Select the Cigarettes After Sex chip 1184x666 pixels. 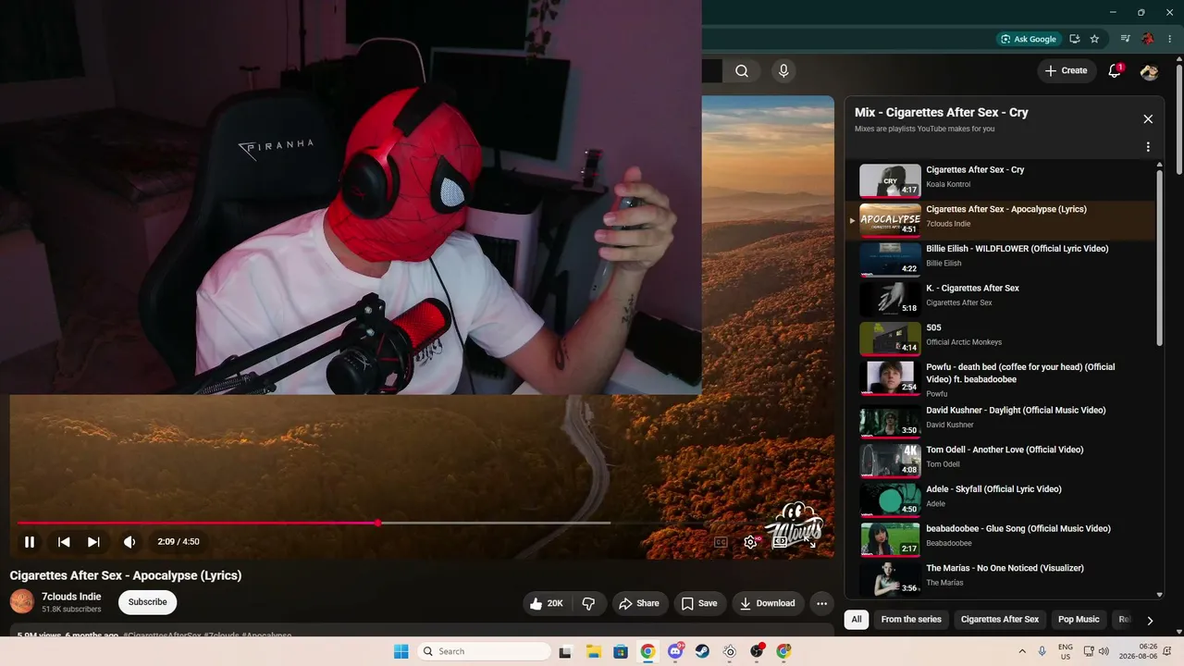[x=1000, y=620]
